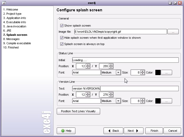This screenshot has width=184, height=137.
Task: Click the Status Line Font name field
Action: pyautogui.click(x=86, y=72)
